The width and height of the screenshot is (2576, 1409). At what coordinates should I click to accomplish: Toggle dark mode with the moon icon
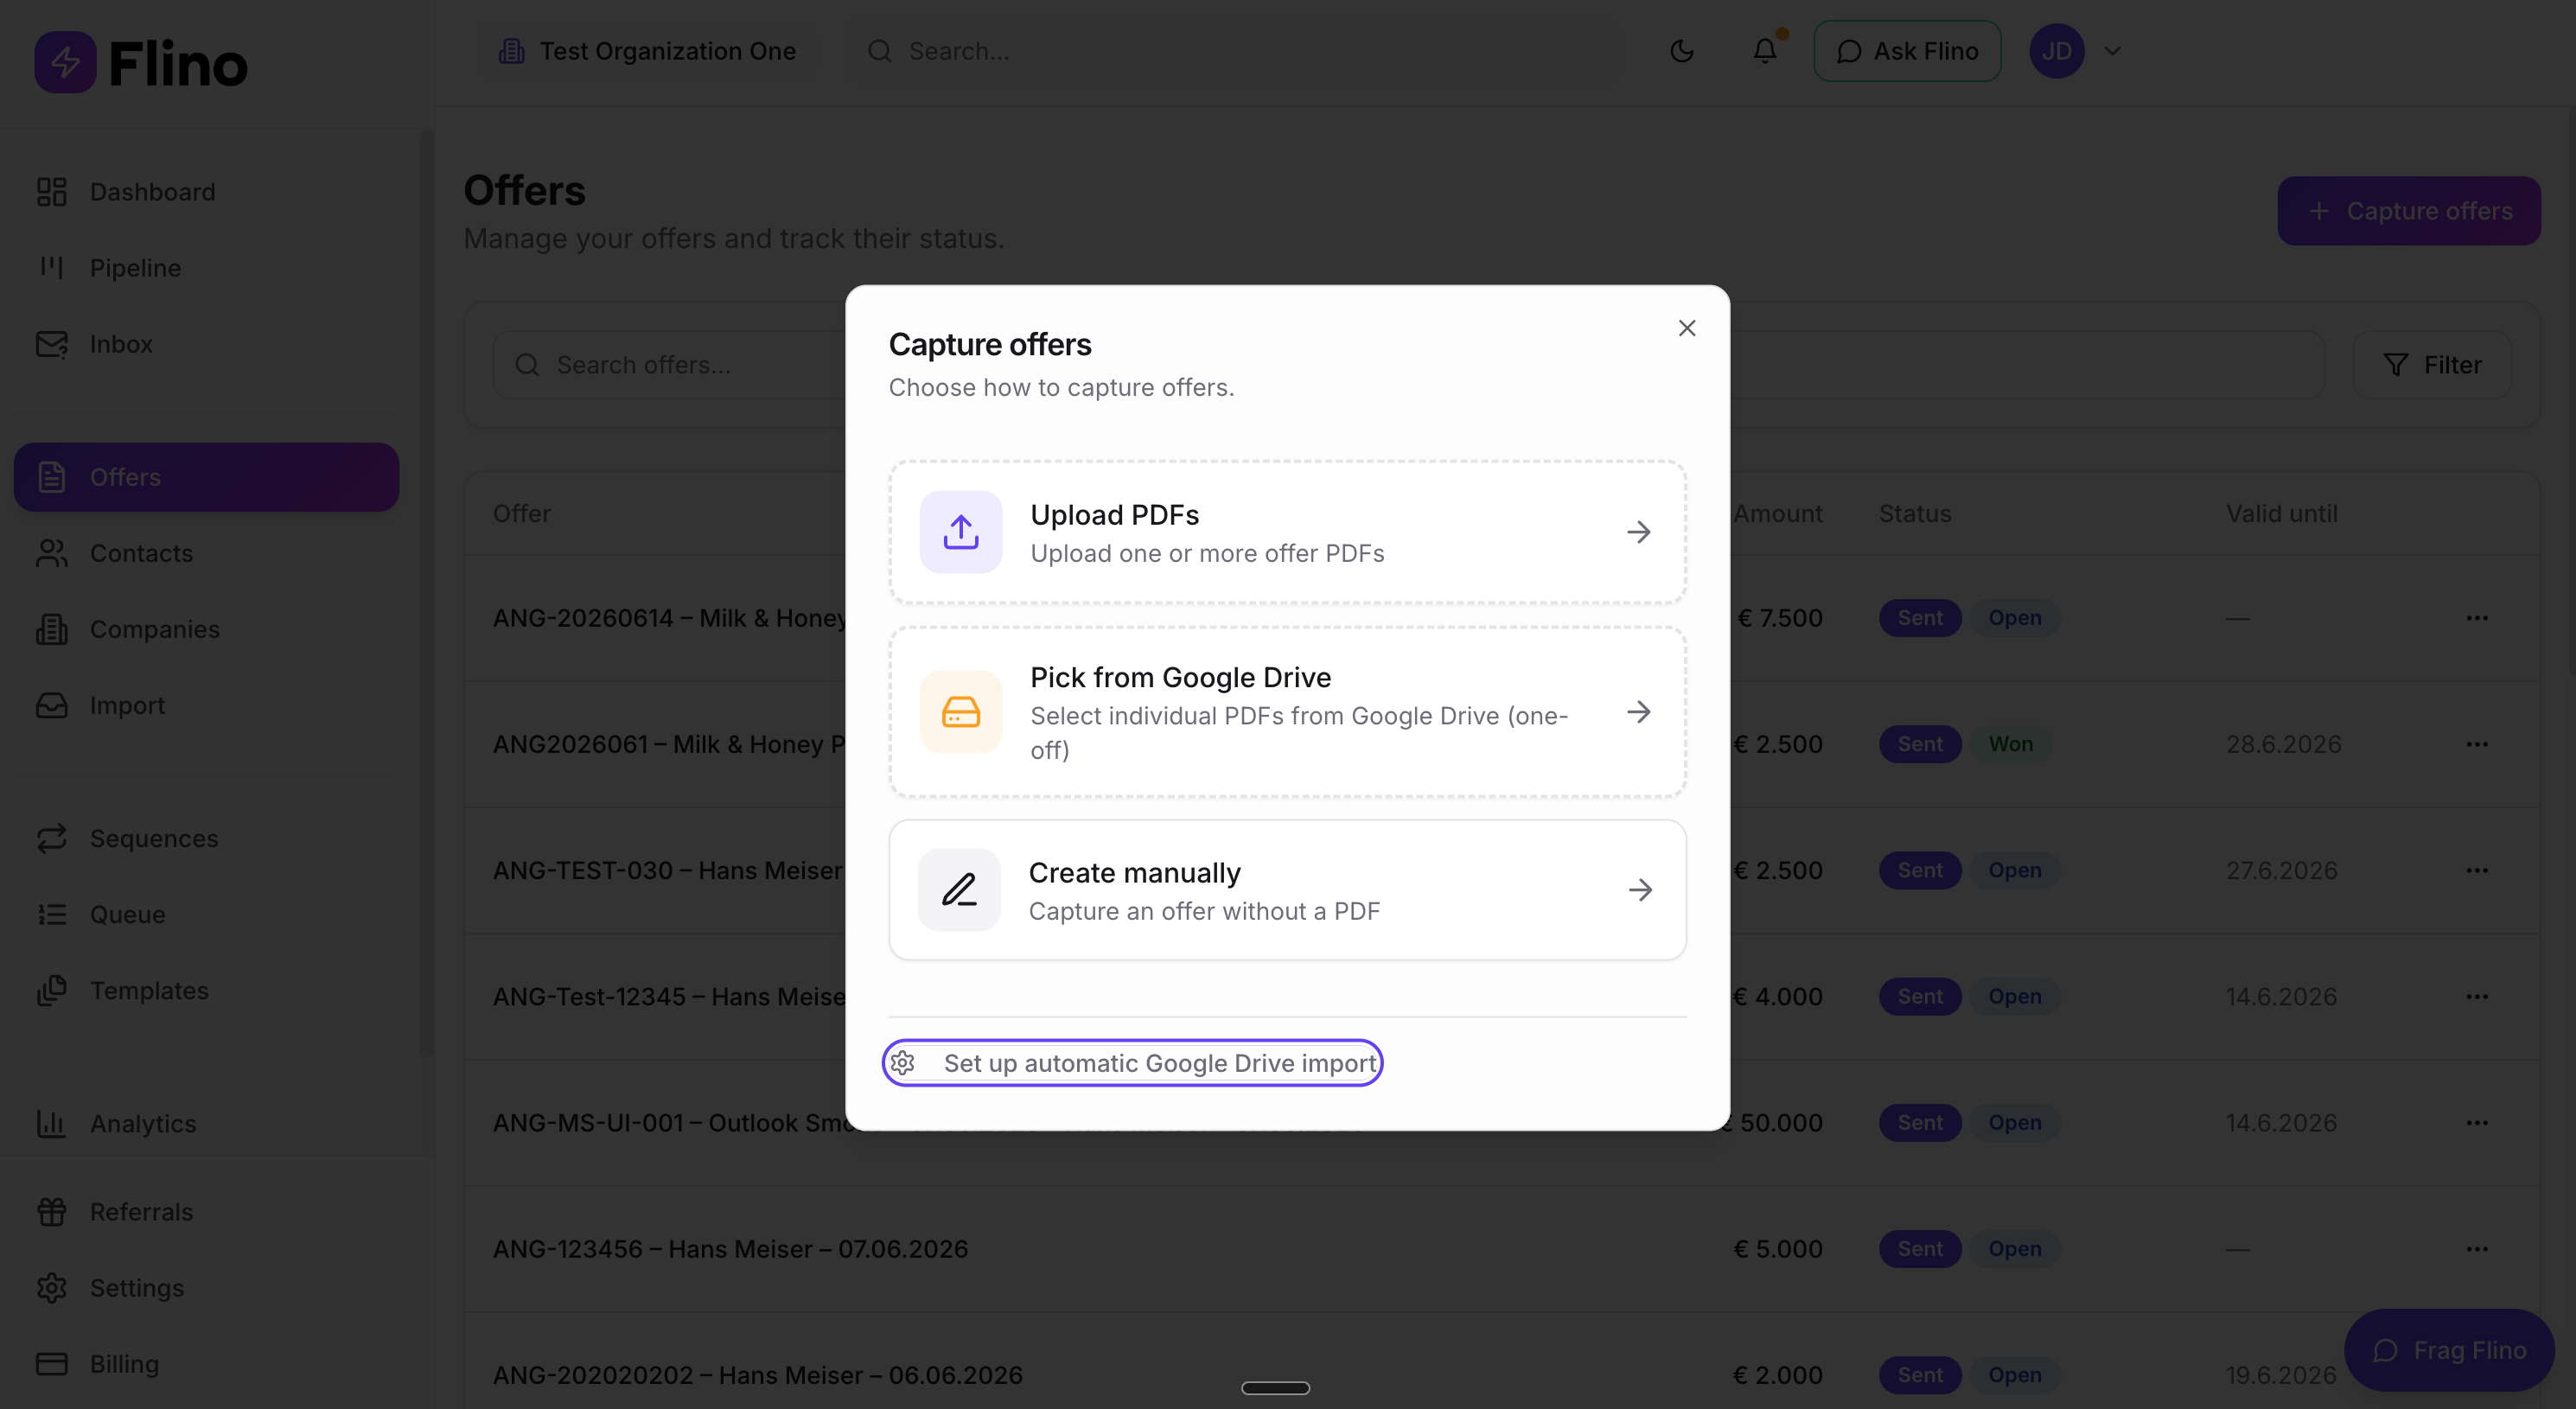1682,51
